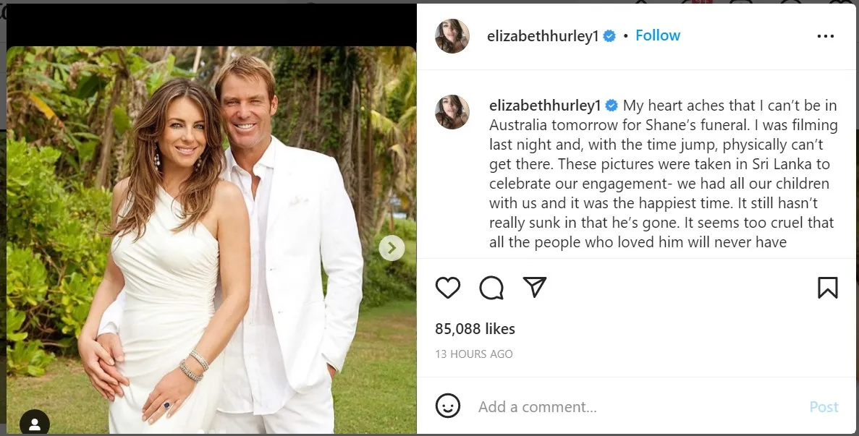
Task: Open elizabethhurley1 profile from header username
Action: 542,36
